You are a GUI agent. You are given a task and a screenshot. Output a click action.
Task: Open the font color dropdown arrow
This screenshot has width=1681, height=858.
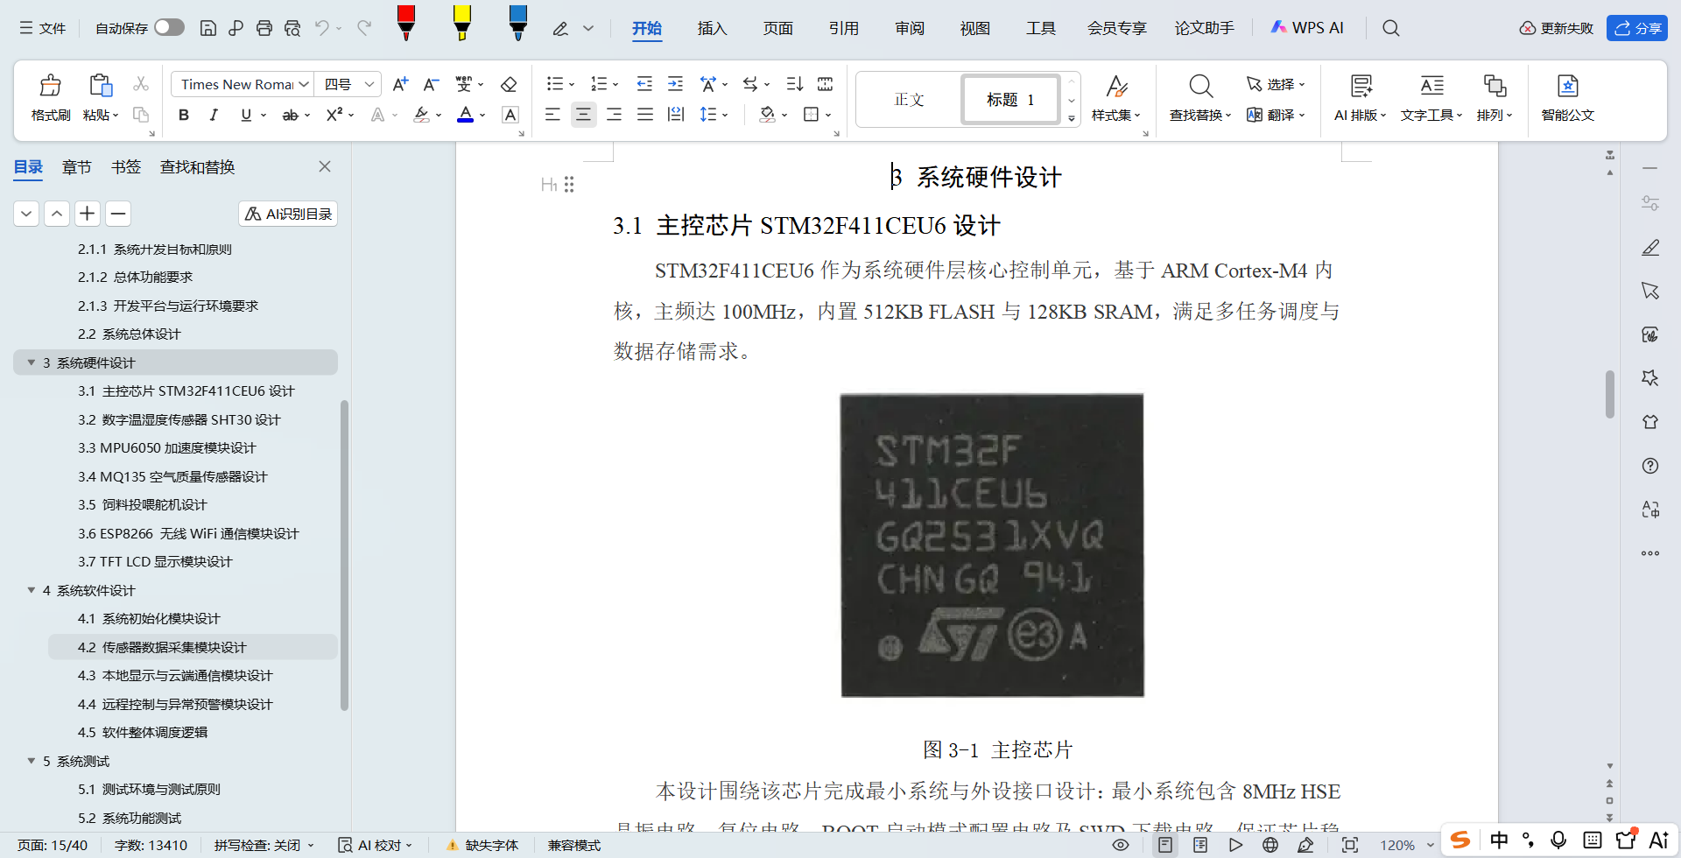pos(482,115)
